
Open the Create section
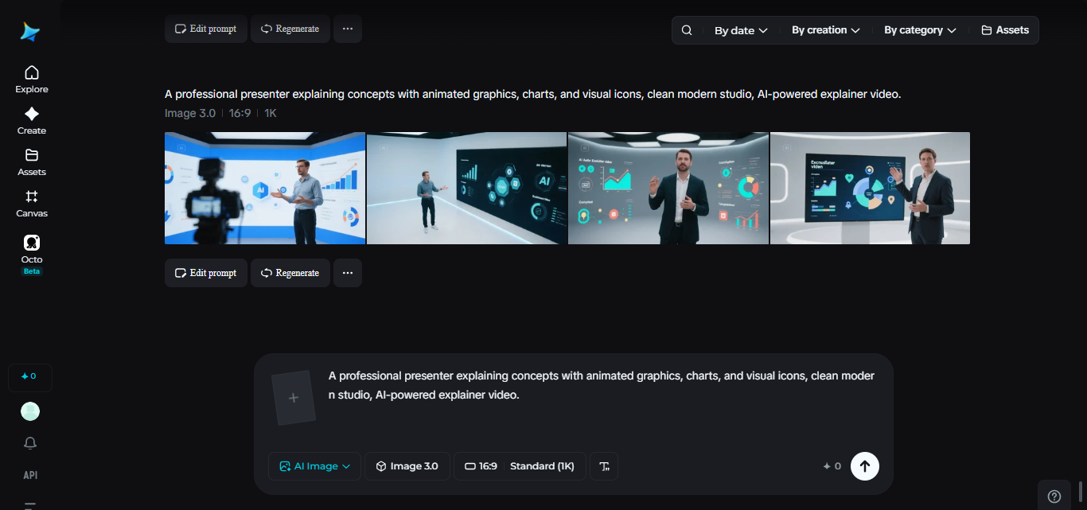tap(32, 121)
